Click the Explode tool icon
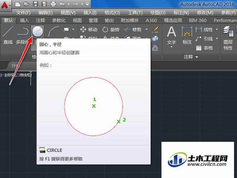 (x=155, y=39)
